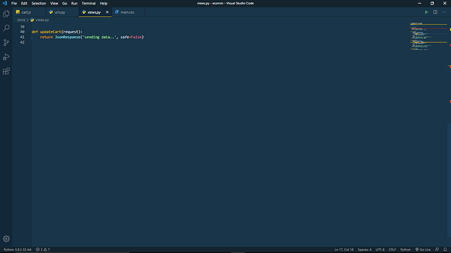This screenshot has width=451, height=253.
Task: Click the Go Live server button
Action: point(423,250)
